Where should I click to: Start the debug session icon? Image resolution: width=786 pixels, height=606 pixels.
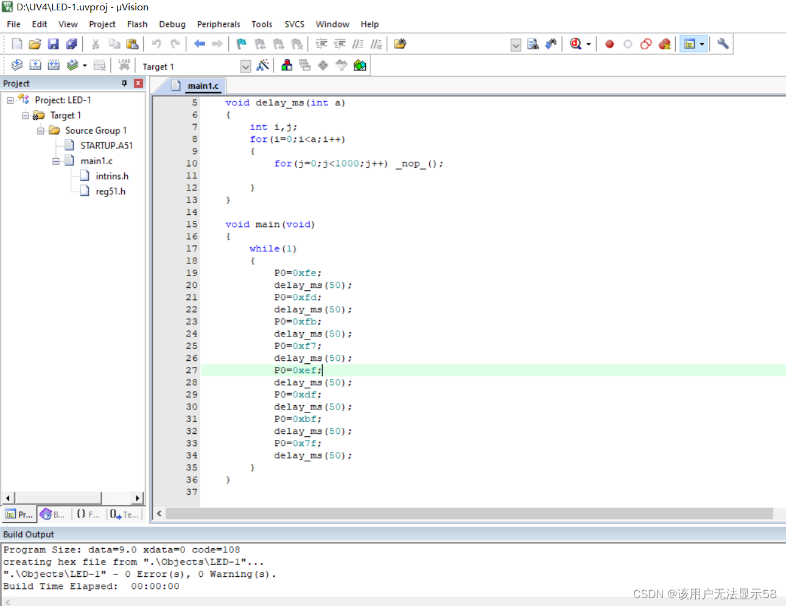(x=575, y=44)
